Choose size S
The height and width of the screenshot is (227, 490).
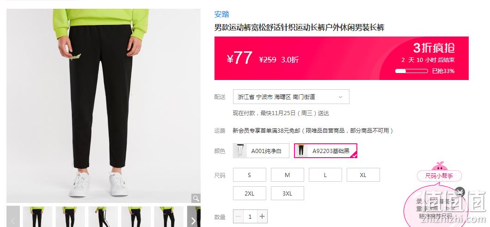[x=249, y=175]
